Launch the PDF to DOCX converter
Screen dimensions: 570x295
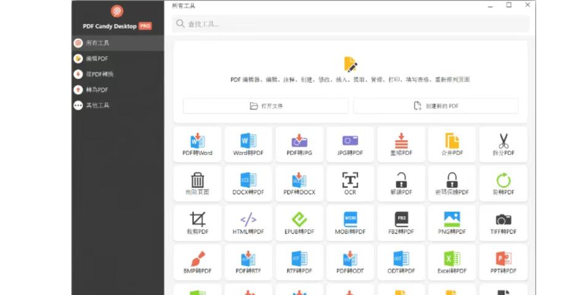pos(299,184)
